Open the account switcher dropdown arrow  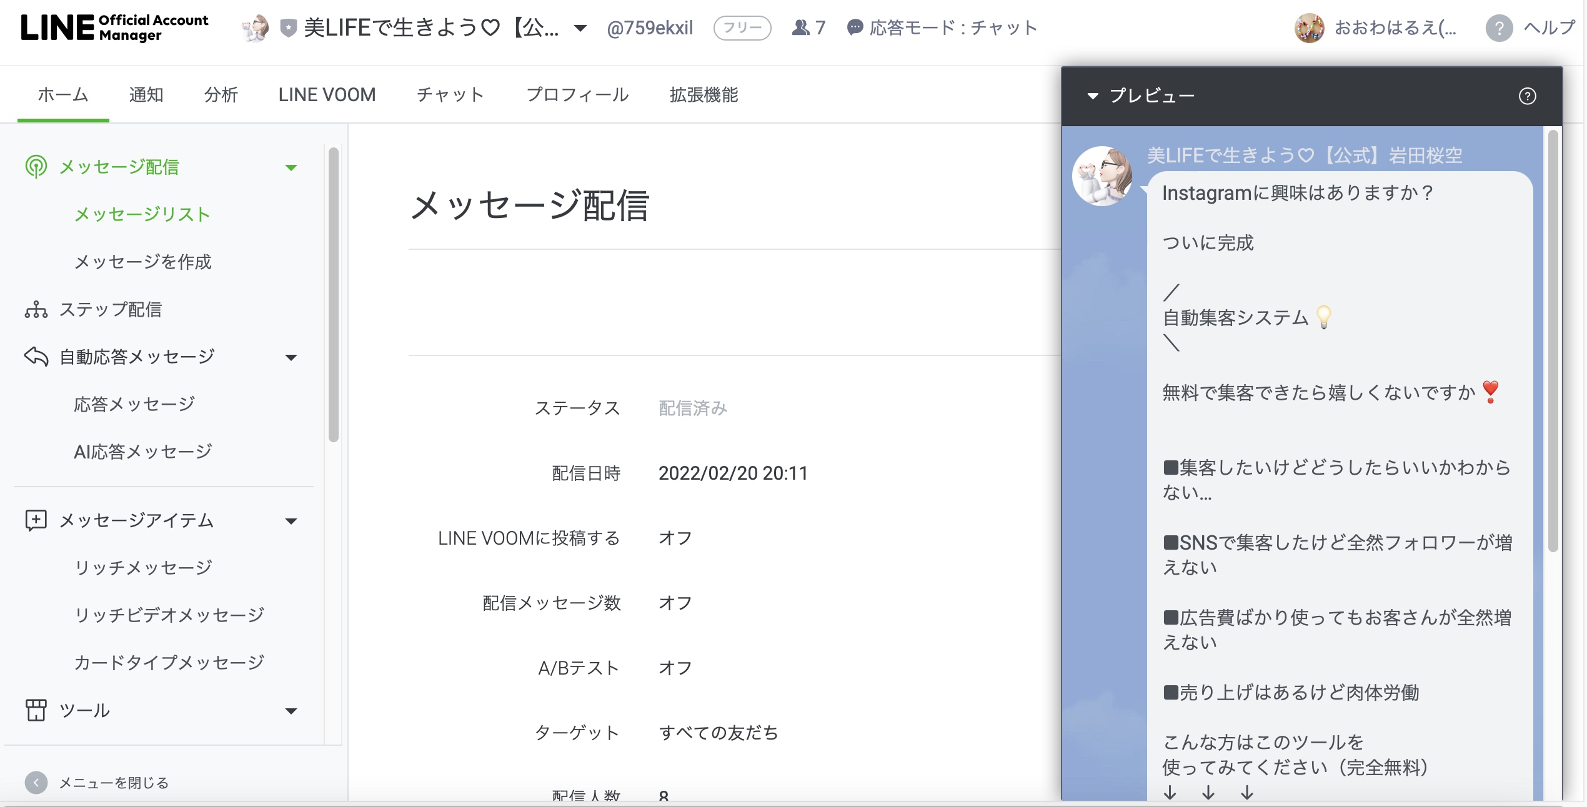point(580,27)
